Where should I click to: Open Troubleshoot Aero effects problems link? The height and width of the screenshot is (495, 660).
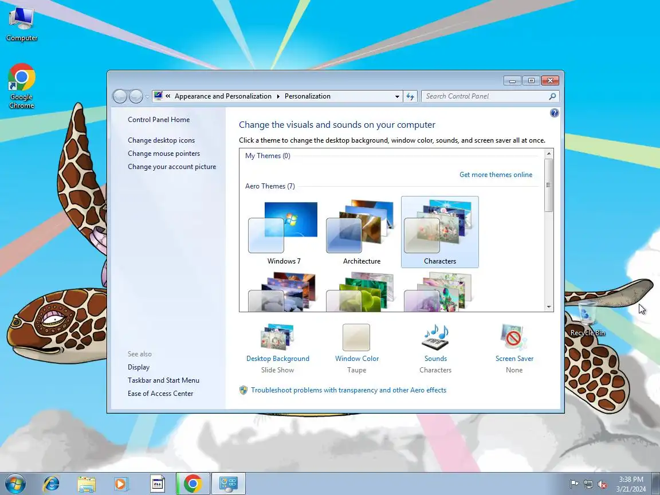[x=348, y=390]
